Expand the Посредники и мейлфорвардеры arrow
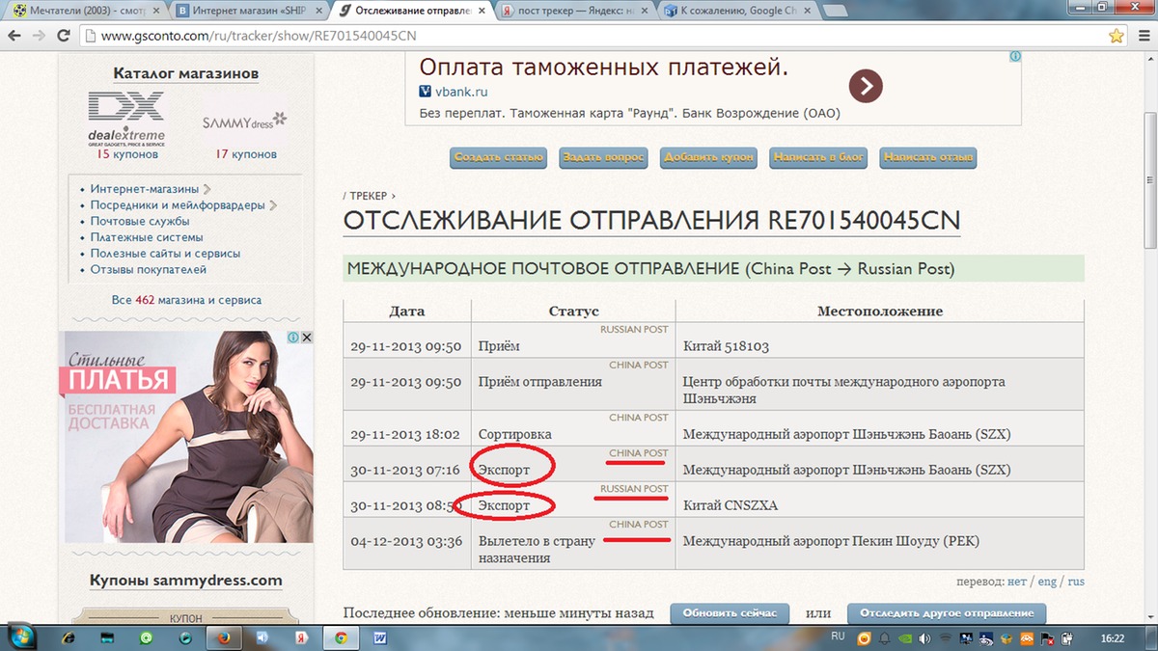Screen dimensions: 1158x651 pyautogui.click(x=274, y=205)
